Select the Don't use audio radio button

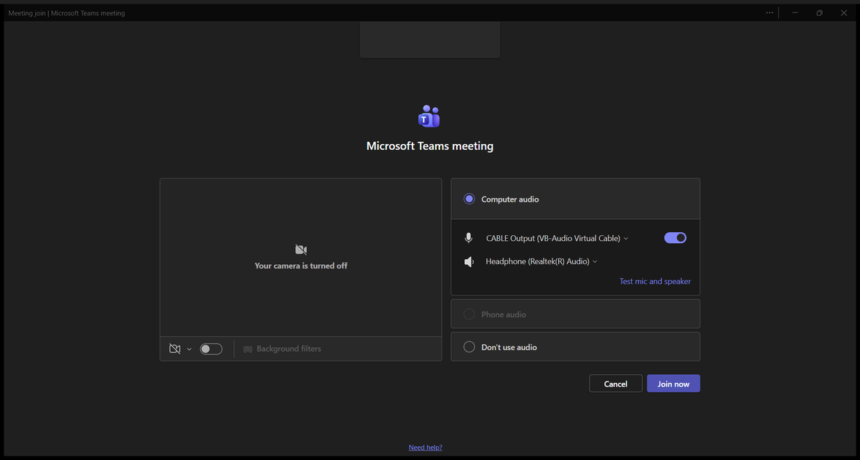[x=469, y=347]
